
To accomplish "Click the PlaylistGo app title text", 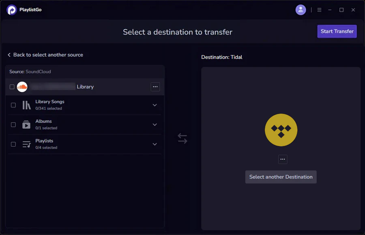I will [30, 10].
